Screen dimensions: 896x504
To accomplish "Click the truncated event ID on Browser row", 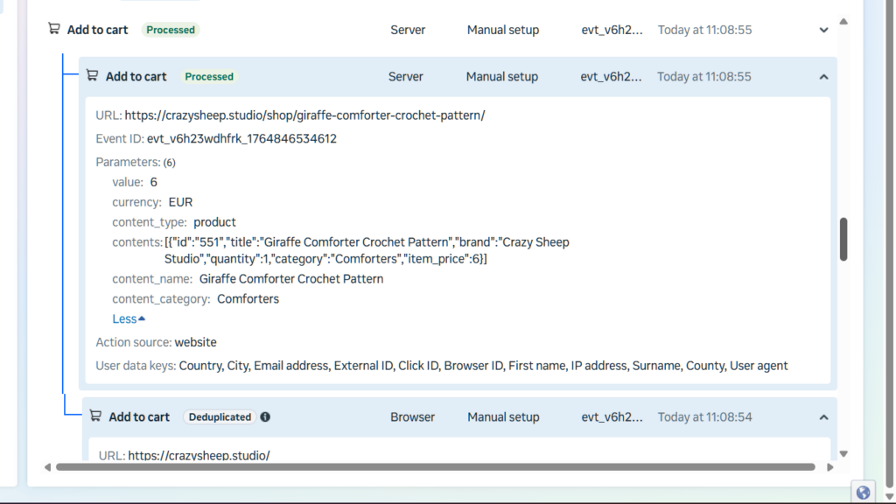I will pos(612,417).
